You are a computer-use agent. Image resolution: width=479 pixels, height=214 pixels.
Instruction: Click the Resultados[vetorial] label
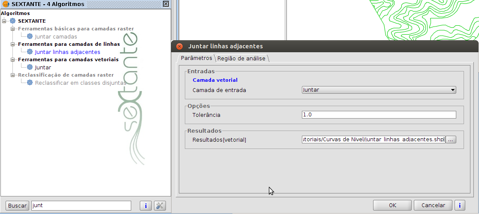coord(219,140)
